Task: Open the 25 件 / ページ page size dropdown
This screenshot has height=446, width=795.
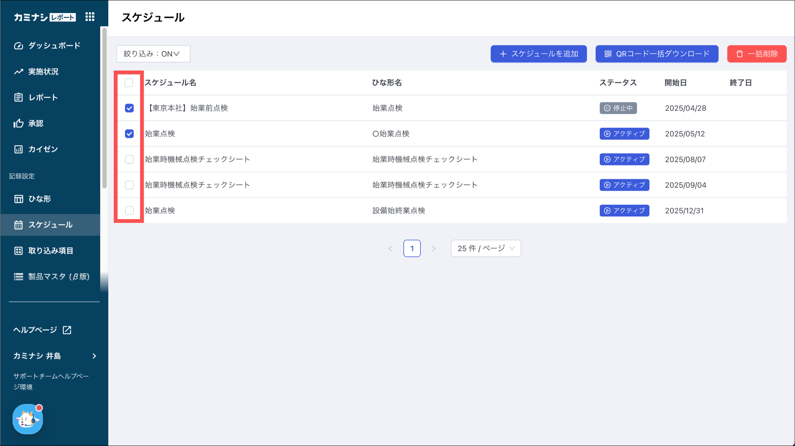Action: pyautogui.click(x=486, y=248)
